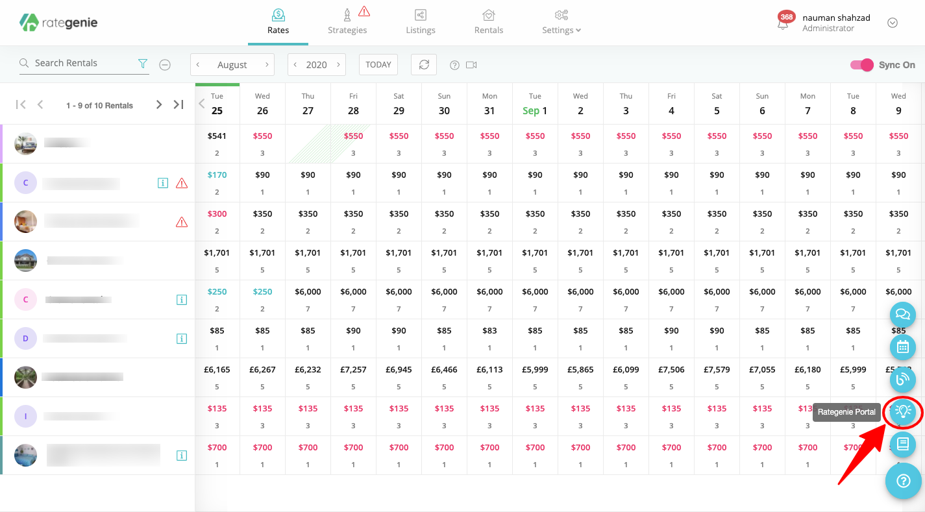Select the first rental's photo thumbnail

click(x=25, y=143)
